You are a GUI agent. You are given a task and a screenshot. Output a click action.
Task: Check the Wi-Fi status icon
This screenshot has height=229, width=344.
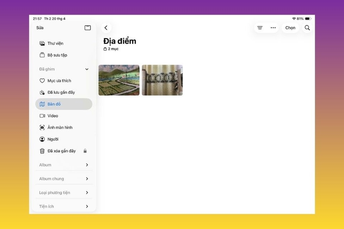click(294, 18)
